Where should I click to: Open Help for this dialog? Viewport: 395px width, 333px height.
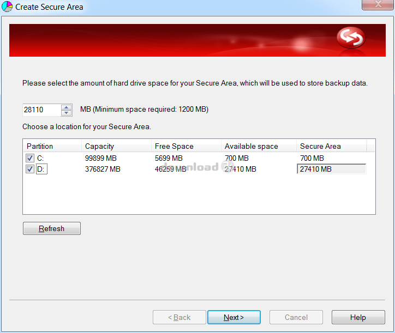(358, 317)
